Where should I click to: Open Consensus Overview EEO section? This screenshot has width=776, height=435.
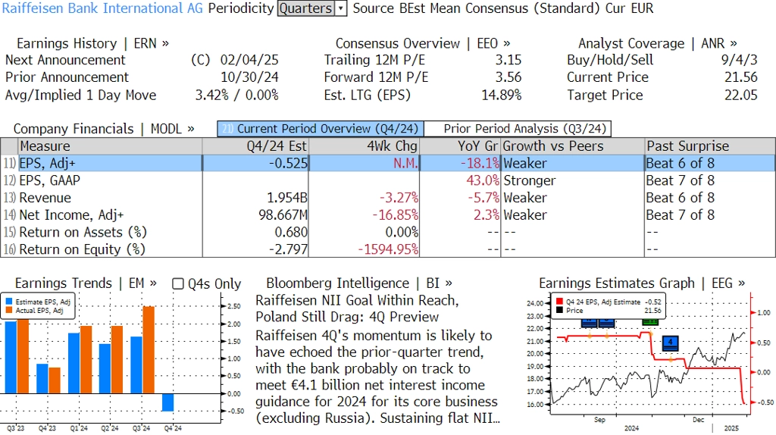423,43
